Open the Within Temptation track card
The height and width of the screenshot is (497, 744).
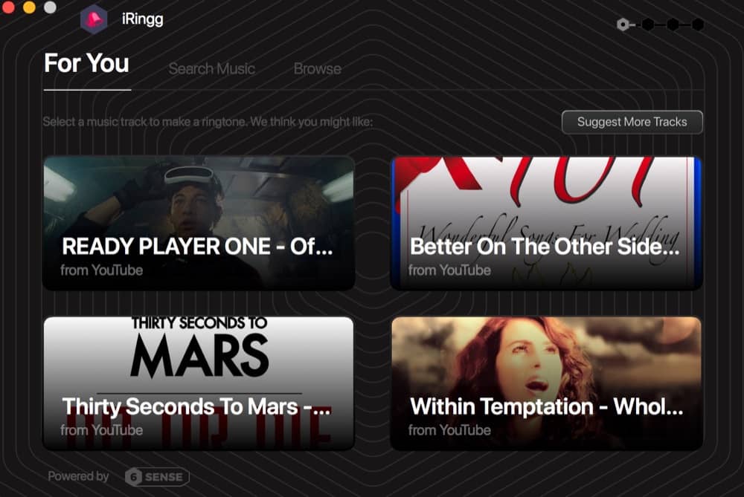tap(546, 383)
